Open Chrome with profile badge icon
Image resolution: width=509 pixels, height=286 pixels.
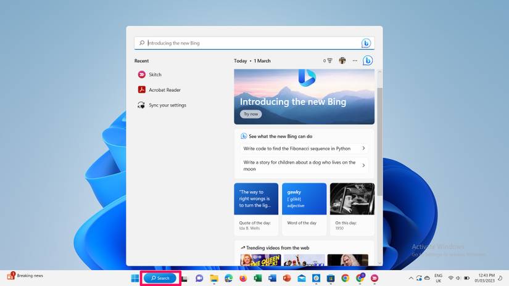pyautogui.click(x=360, y=278)
